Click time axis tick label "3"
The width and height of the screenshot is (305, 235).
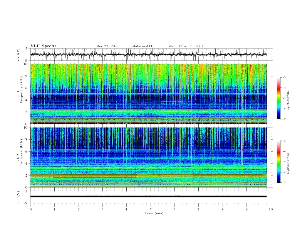click(102, 209)
